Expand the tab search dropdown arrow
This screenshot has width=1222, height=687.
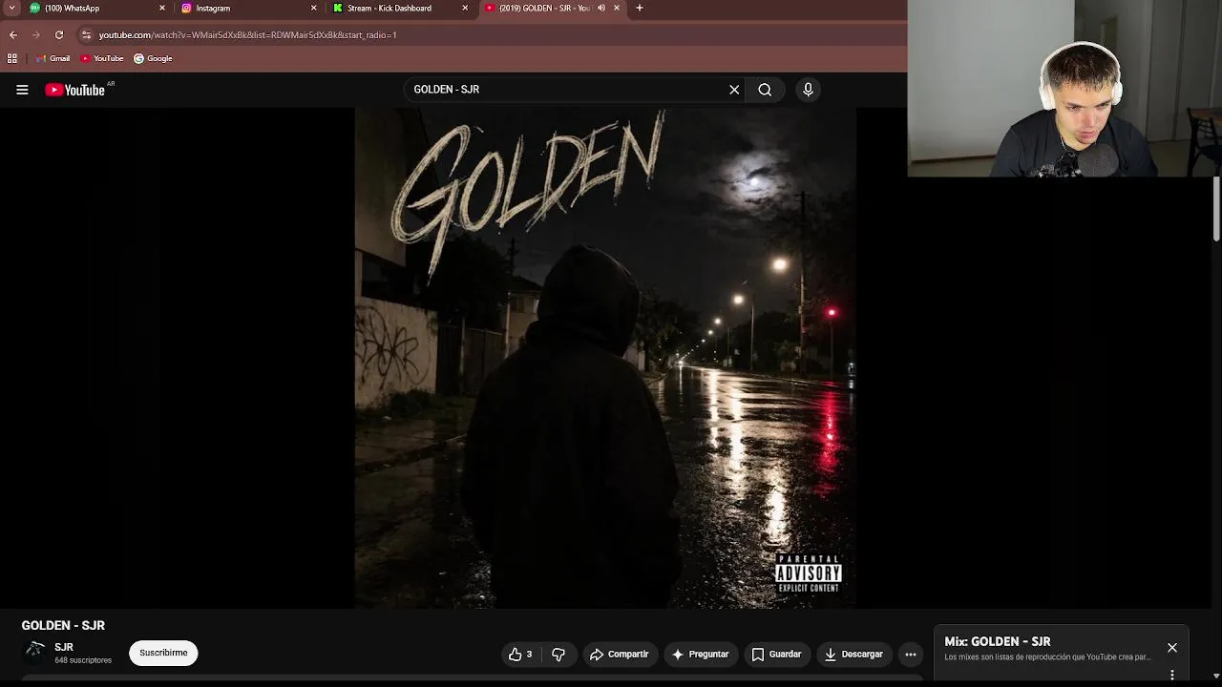[x=11, y=8]
